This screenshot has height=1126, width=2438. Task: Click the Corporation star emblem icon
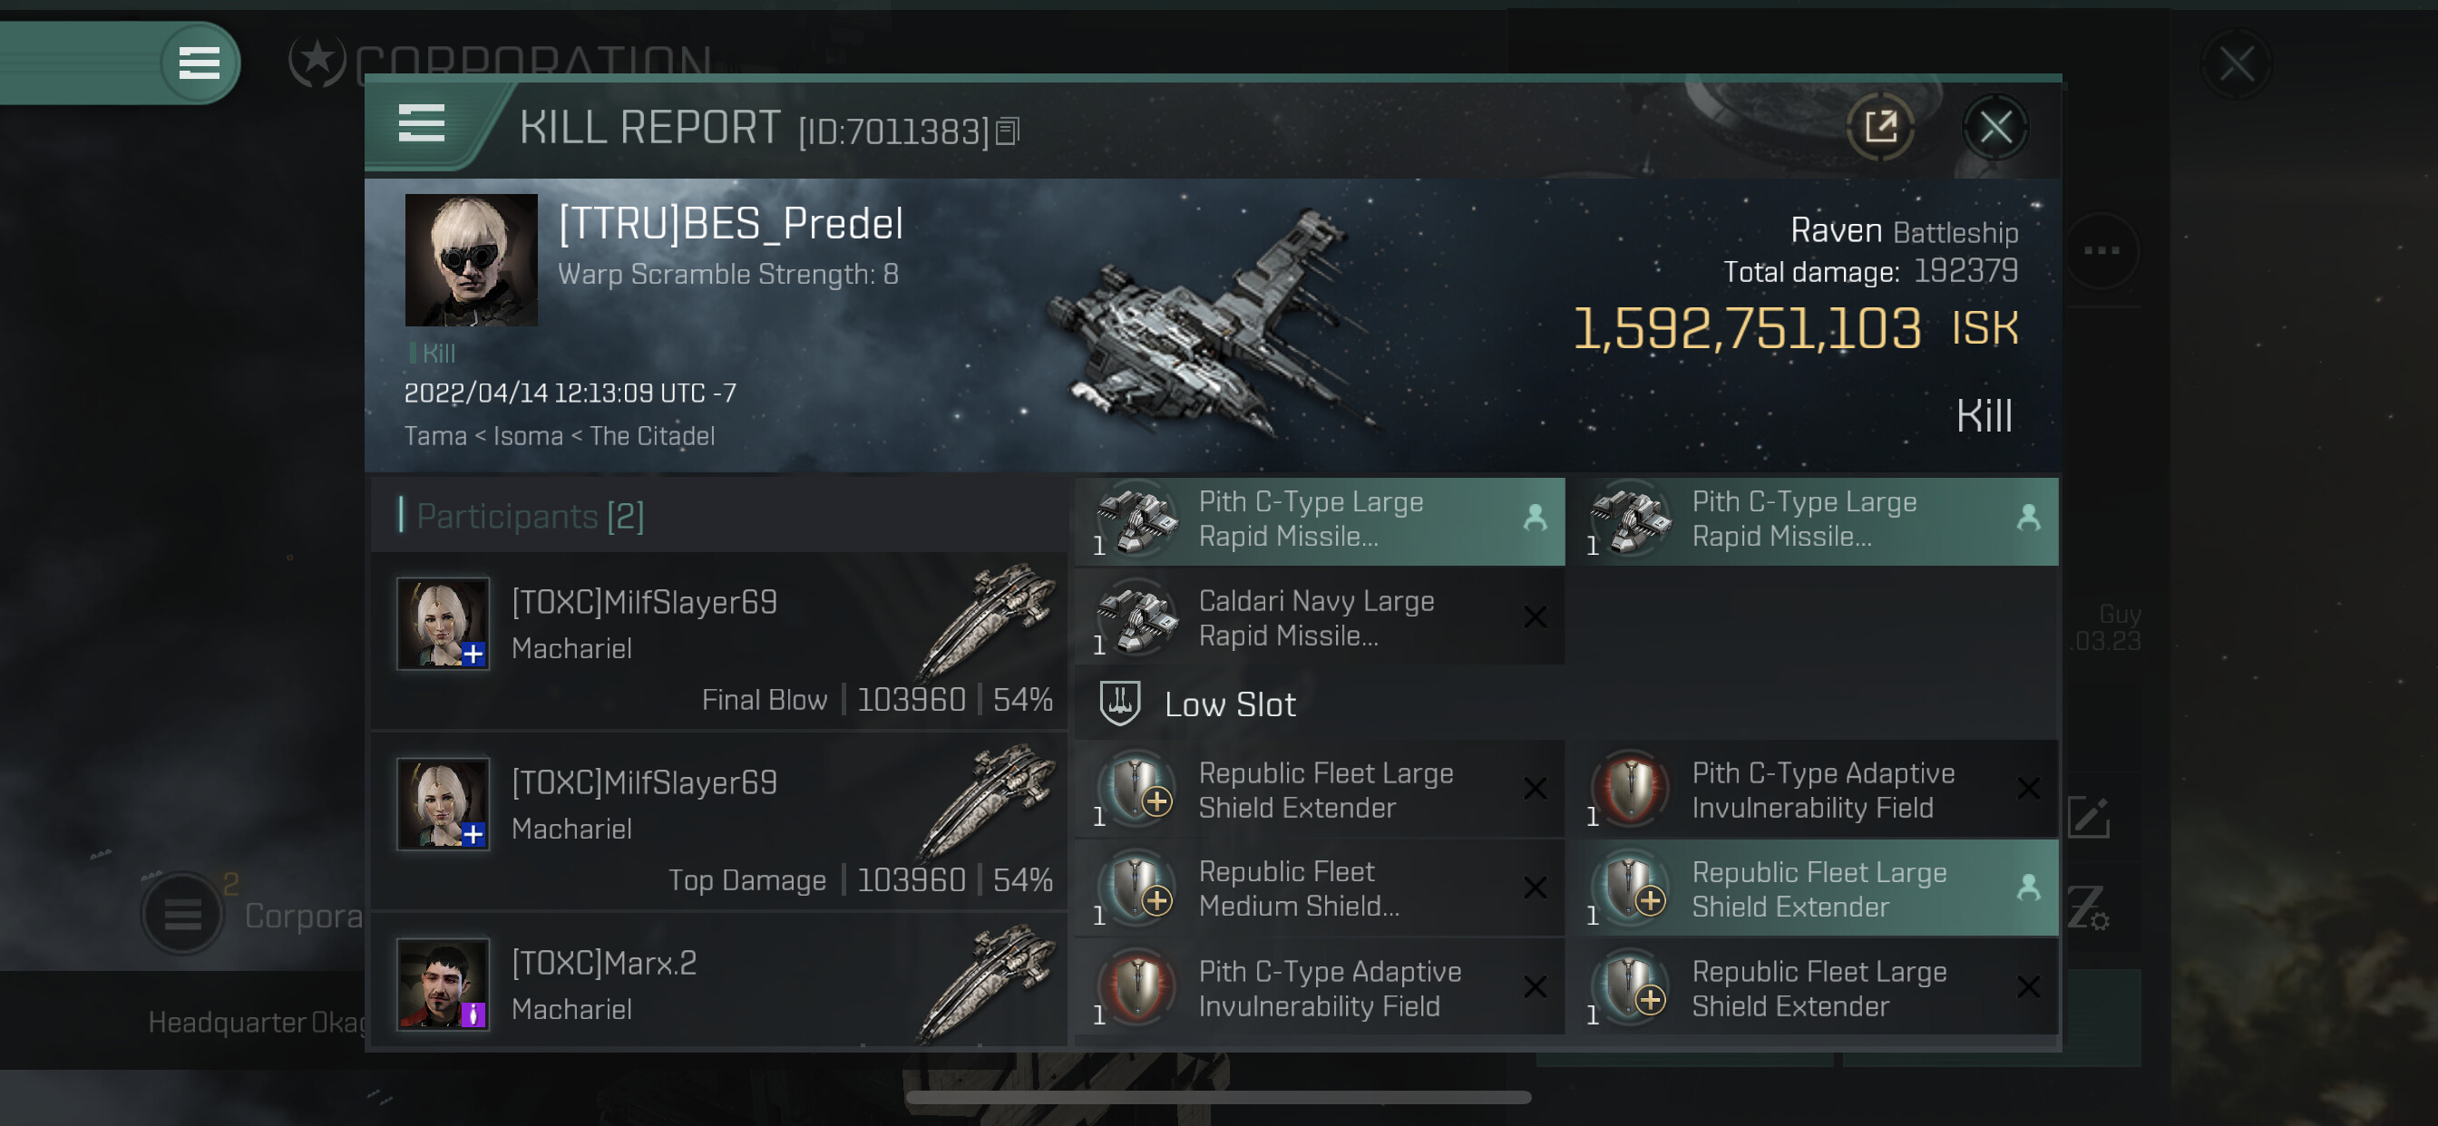tap(317, 62)
